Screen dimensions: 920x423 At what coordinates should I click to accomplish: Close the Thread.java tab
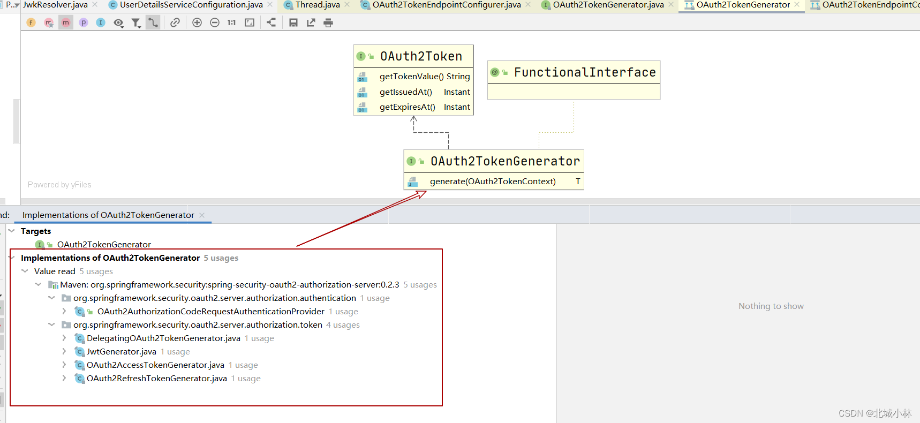pyautogui.click(x=347, y=5)
